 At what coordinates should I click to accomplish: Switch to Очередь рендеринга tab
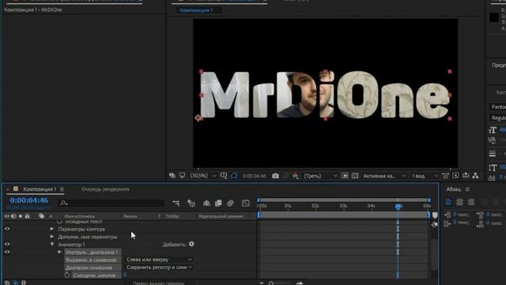coord(105,189)
